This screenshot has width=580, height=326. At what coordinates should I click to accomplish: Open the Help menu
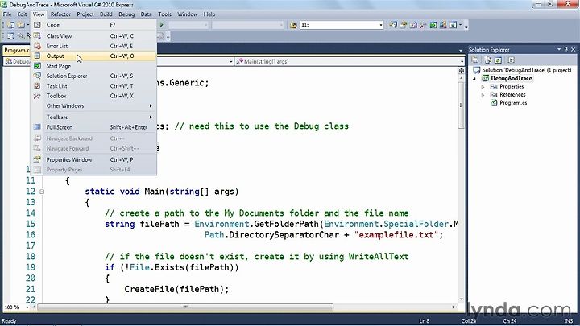[209, 14]
